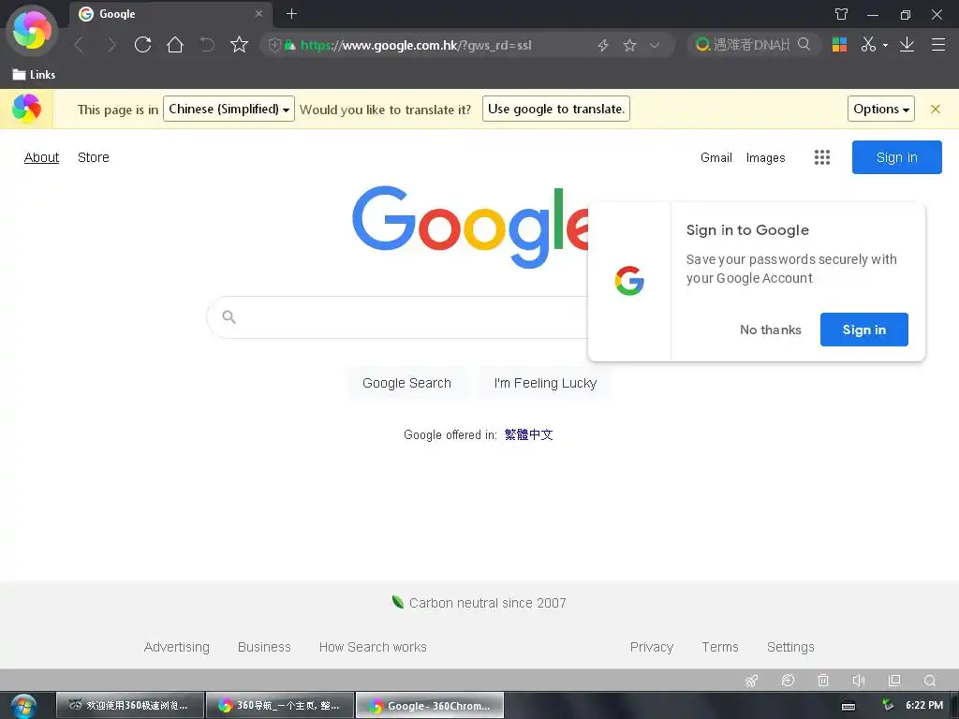The height and width of the screenshot is (719, 959).
Task: Reload the page with refresh icon
Action: tap(143, 45)
